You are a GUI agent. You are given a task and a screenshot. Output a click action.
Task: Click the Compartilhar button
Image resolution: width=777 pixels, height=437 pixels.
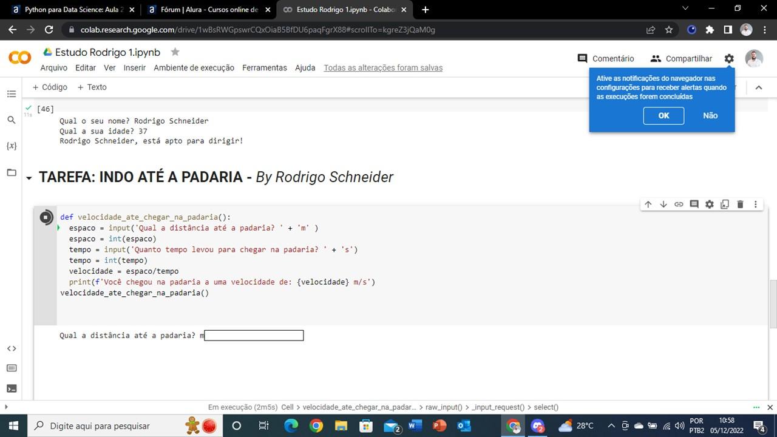coord(681,58)
